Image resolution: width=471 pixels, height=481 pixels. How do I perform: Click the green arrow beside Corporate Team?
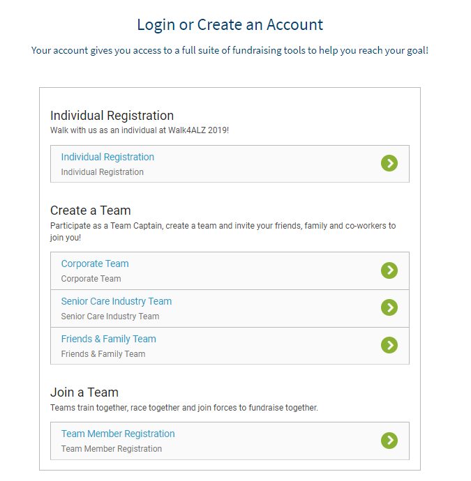tap(389, 270)
